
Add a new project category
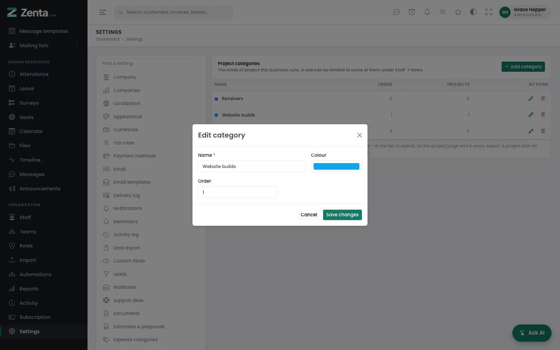point(523,66)
